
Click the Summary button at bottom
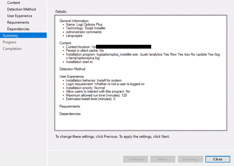pyautogui.click(x=190, y=159)
